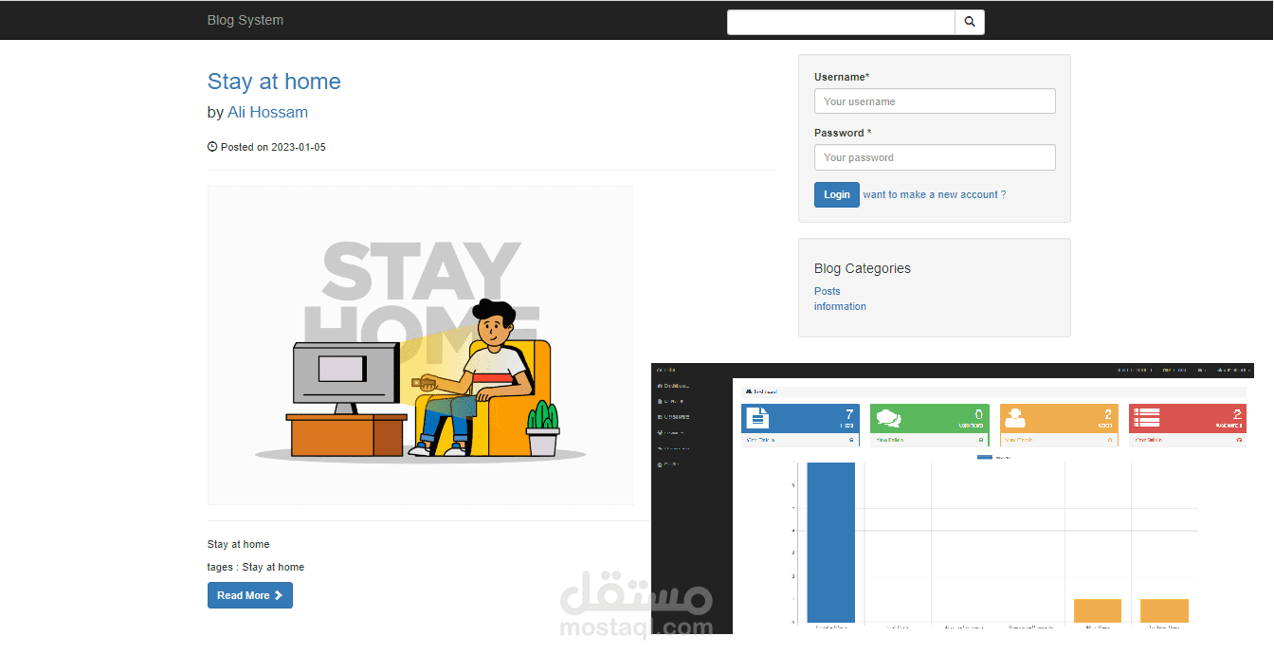
Task: Select Posts under Blog Categories
Action: 826,291
